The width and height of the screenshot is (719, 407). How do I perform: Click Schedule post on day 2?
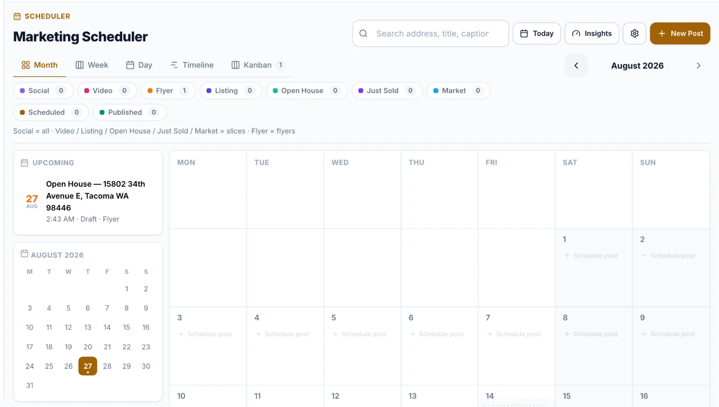click(668, 256)
